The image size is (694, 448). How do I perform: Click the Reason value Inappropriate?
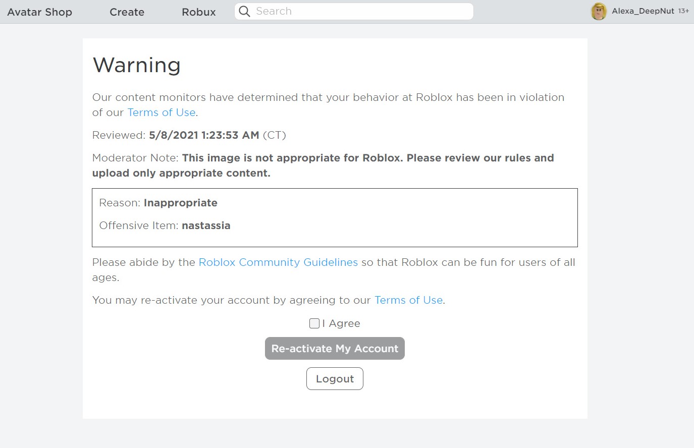point(181,203)
